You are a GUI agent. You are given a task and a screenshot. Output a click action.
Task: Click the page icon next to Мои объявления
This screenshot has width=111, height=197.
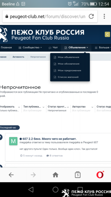tap(55, 57)
